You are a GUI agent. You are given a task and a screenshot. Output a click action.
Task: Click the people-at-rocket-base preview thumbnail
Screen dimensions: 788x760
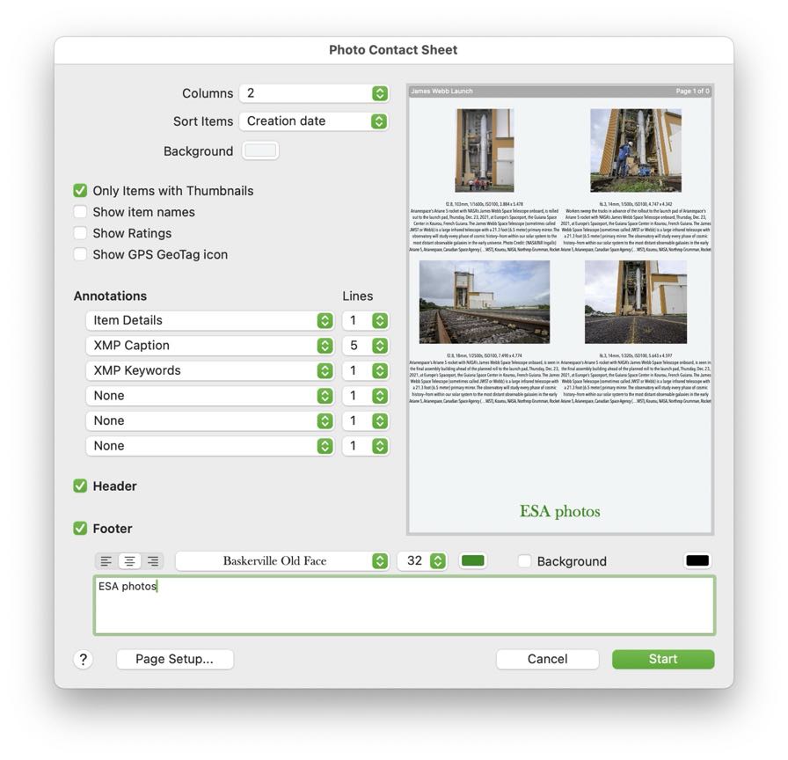pyautogui.click(x=485, y=150)
